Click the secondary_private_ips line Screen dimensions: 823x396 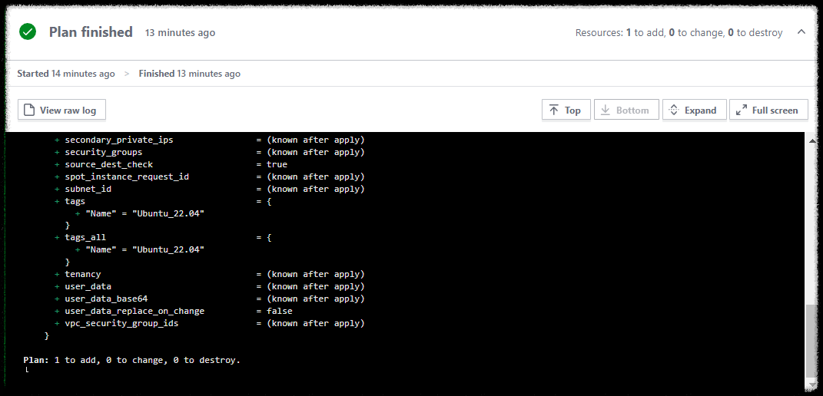[x=210, y=140]
